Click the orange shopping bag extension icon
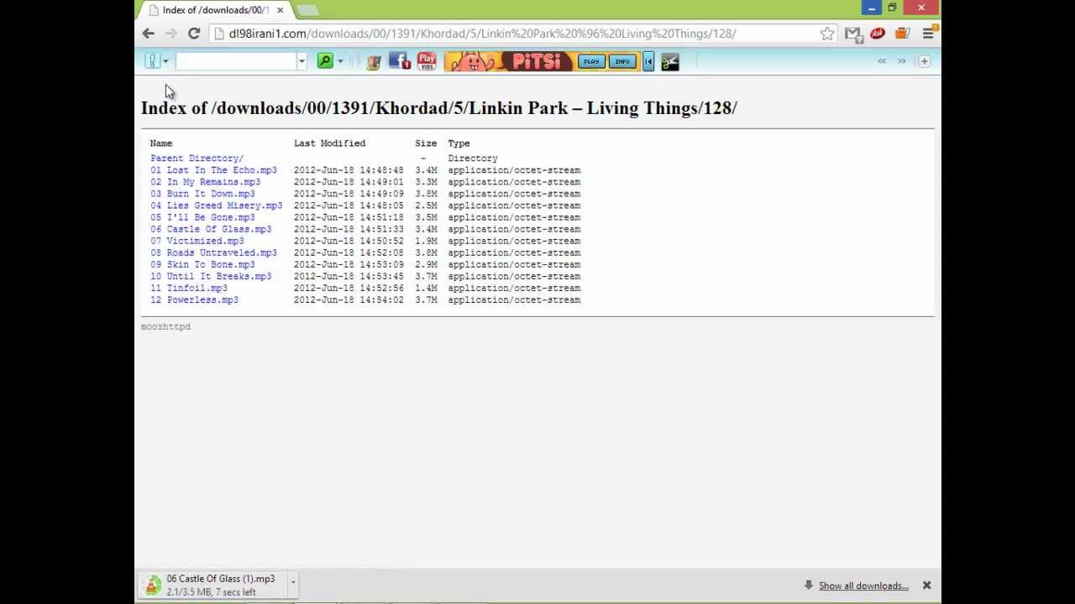1075x604 pixels. (x=902, y=34)
